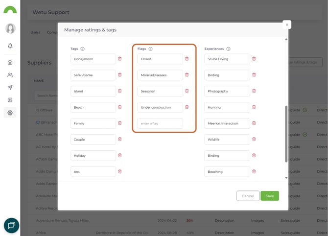
Task: Show info about Experiences
Action: coord(229,49)
